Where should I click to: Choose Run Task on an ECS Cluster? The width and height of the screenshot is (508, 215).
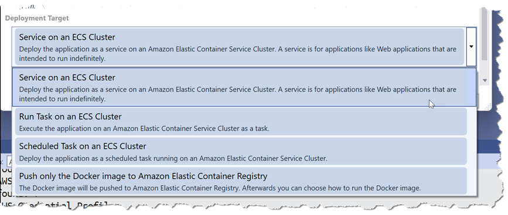pos(241,121)
